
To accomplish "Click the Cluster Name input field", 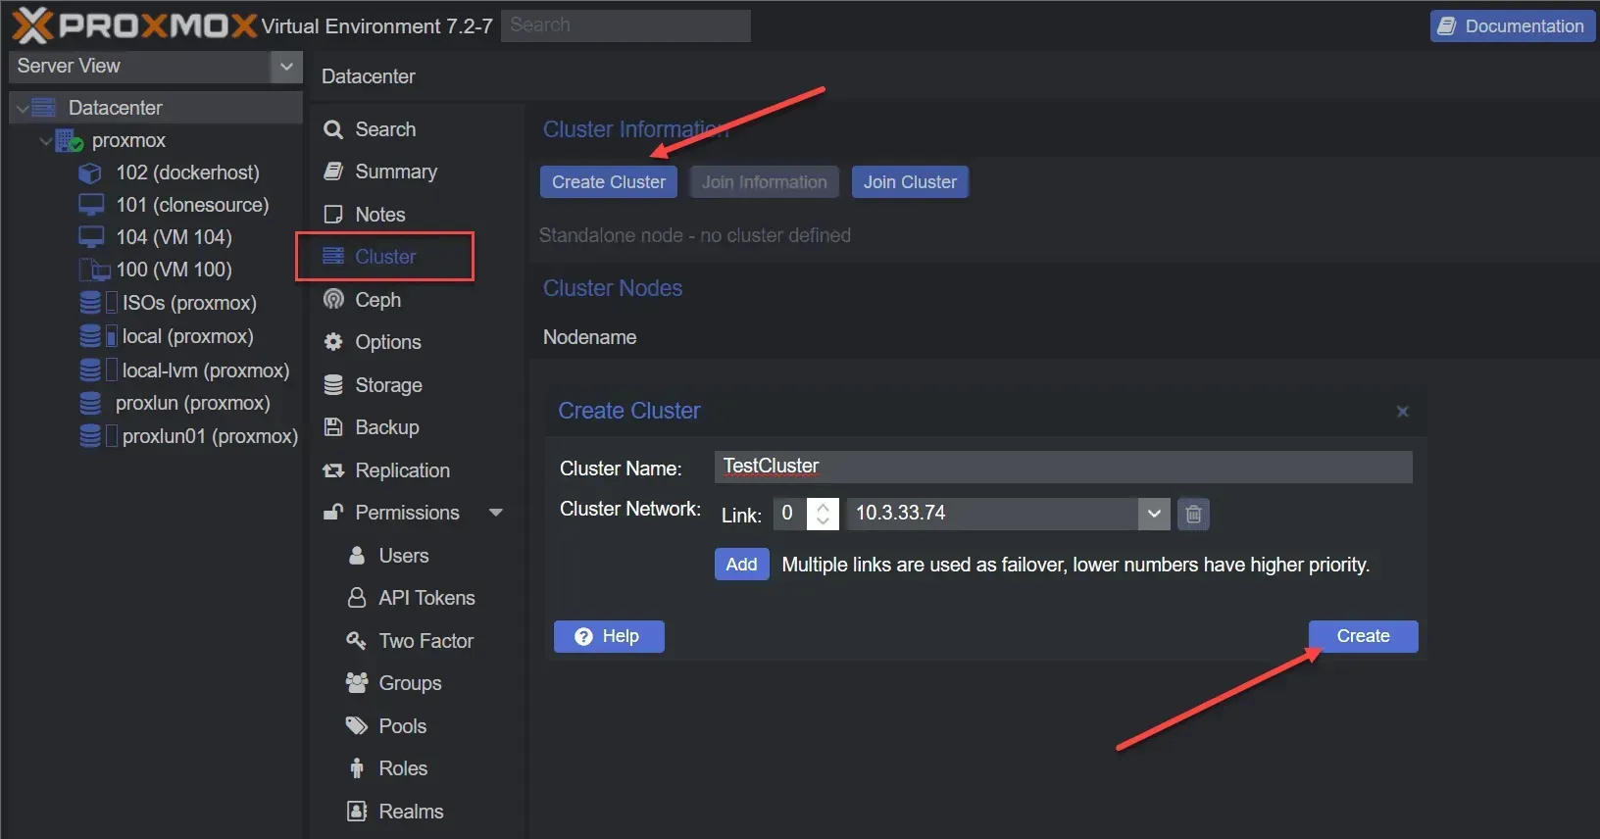I will [1064, 467].
